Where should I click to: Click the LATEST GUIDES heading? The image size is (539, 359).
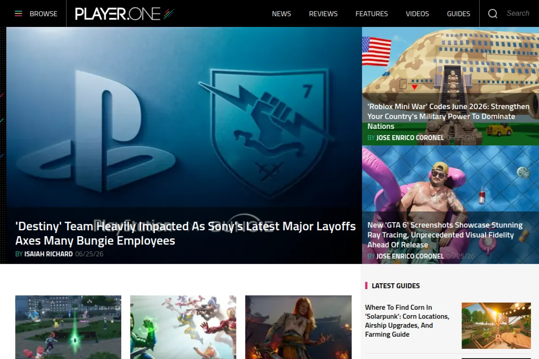point(396,286)
